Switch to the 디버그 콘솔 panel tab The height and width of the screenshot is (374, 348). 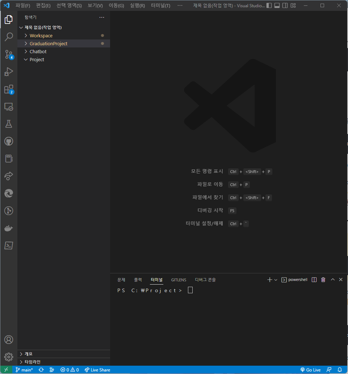205,280
